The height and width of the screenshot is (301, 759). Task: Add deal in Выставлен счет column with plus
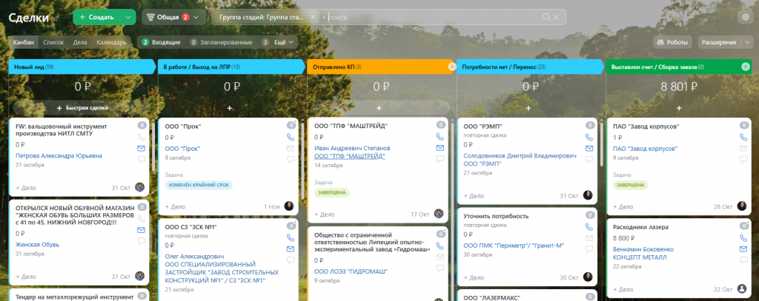pos(679,108)
